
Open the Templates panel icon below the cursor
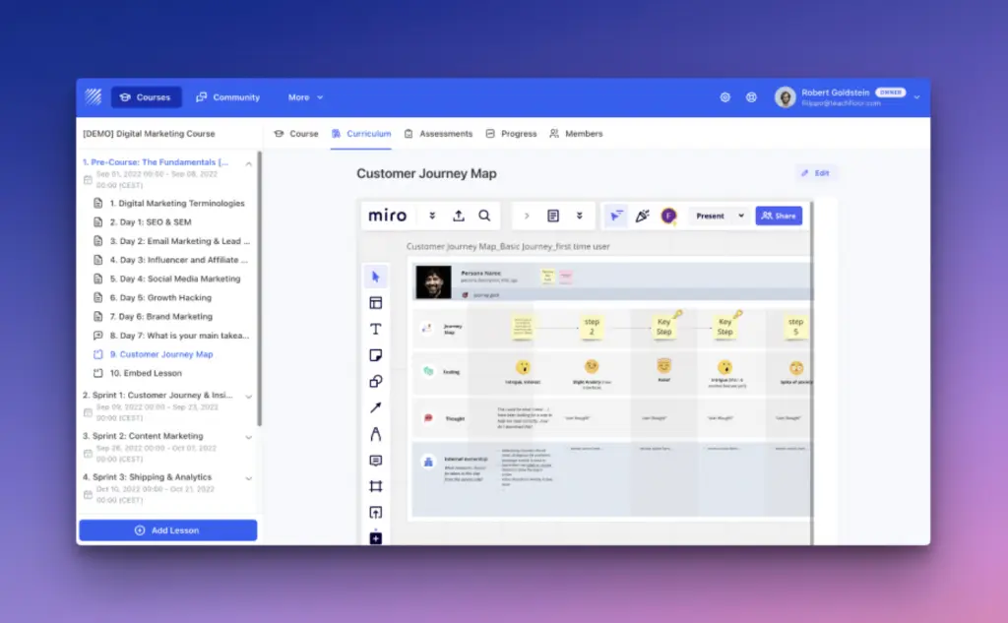pyautogui.click(x=375, y=302)
